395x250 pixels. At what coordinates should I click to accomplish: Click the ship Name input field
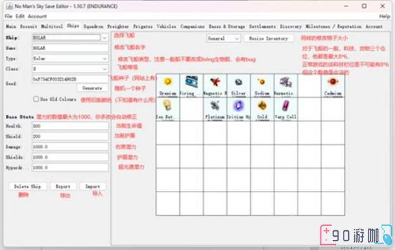[x=70, y=48]
